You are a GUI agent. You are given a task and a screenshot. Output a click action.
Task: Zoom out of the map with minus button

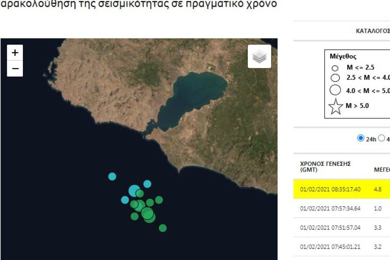coord(15,68)
